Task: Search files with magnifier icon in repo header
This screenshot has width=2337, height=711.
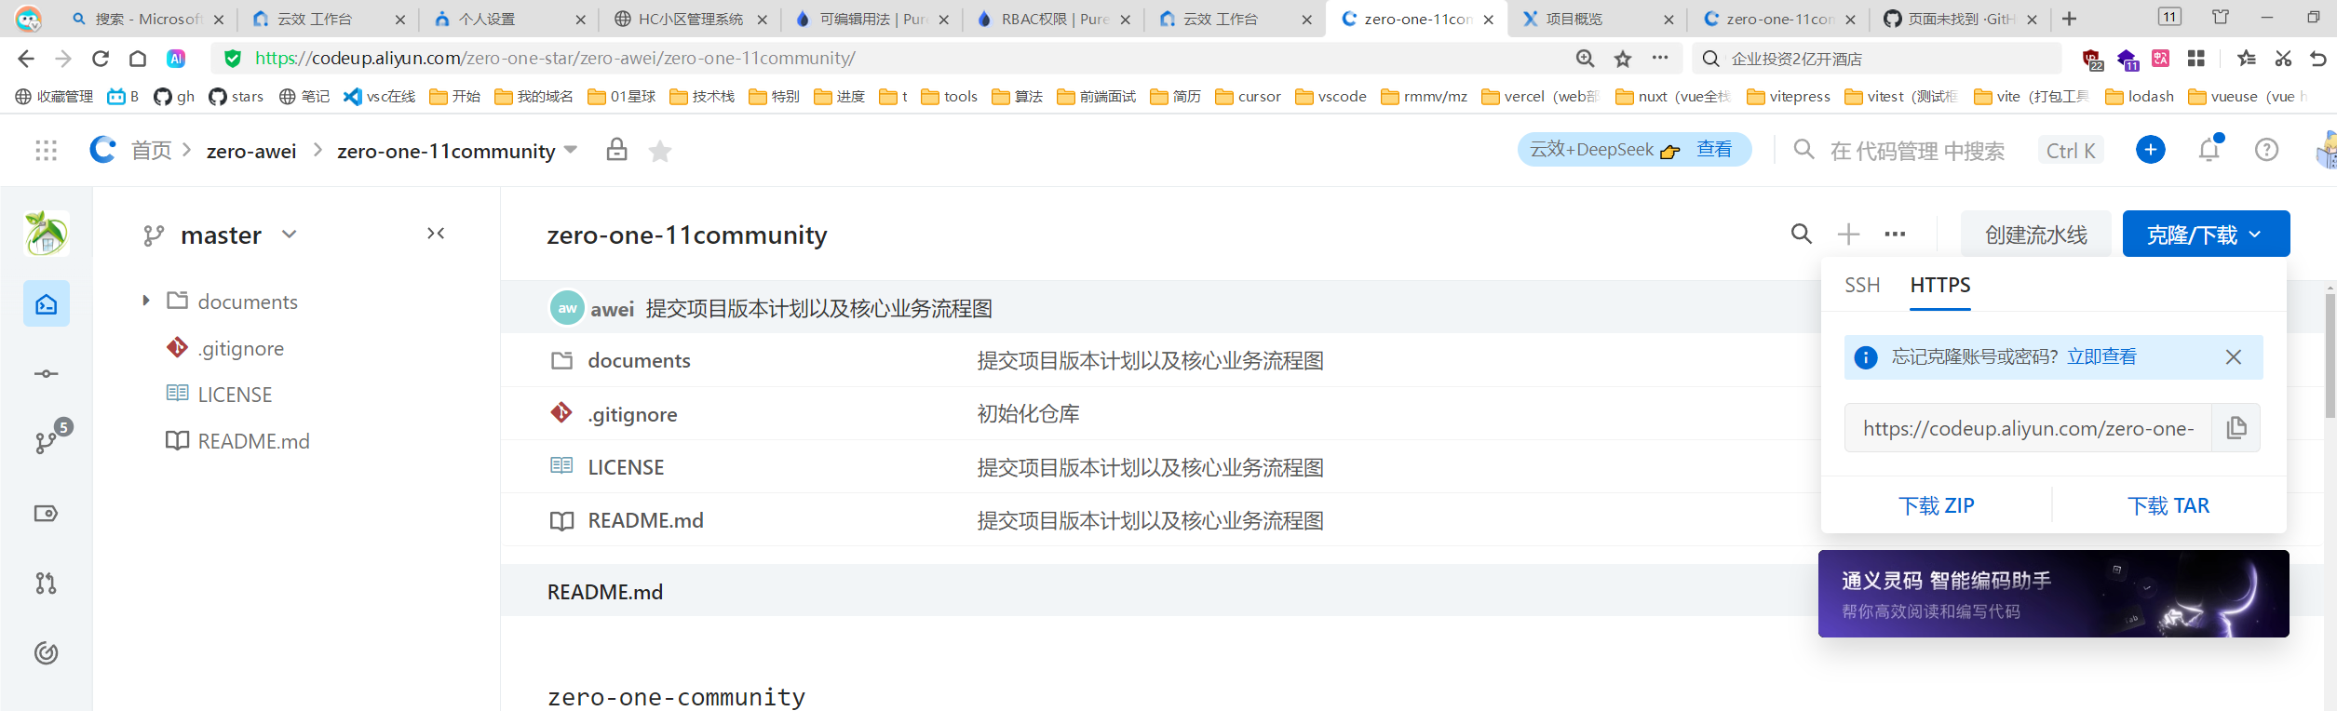Action: [x=1802, y=234]
